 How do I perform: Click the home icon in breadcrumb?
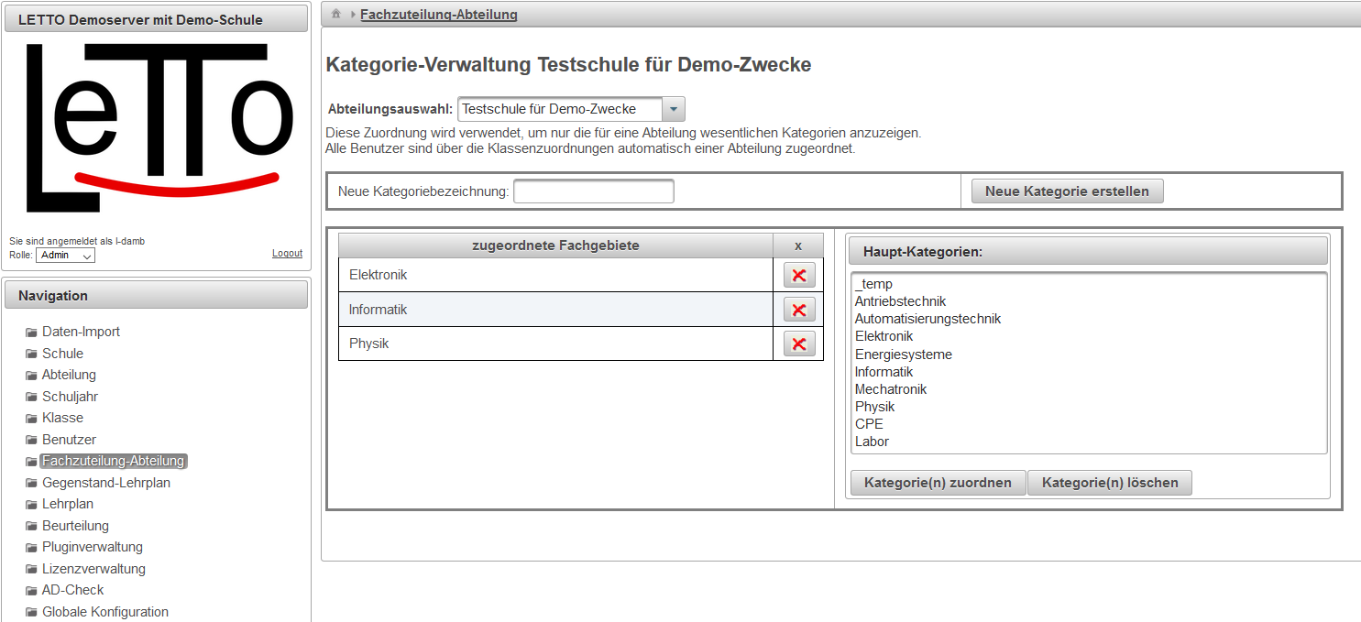click(336, 14)
